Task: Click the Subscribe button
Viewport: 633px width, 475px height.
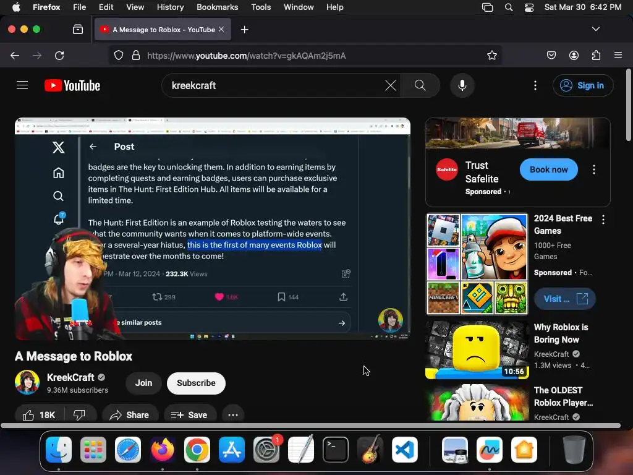Action: 196,383
